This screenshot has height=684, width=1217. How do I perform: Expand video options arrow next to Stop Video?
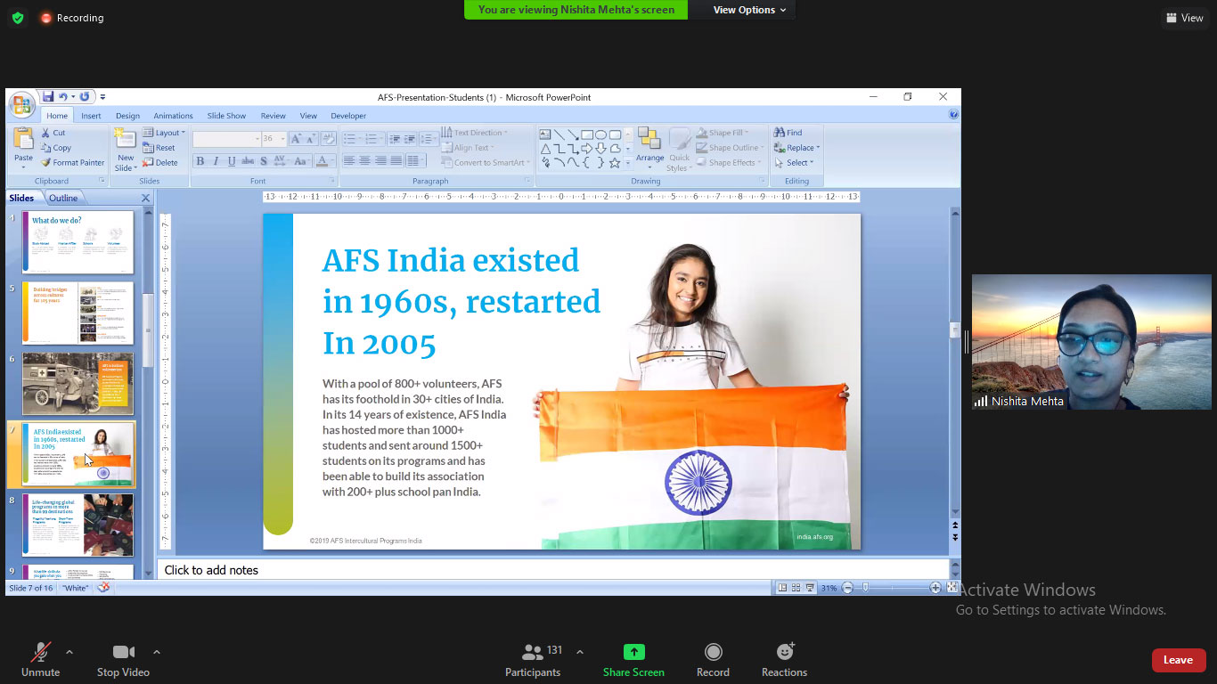[x=157, y=652]
